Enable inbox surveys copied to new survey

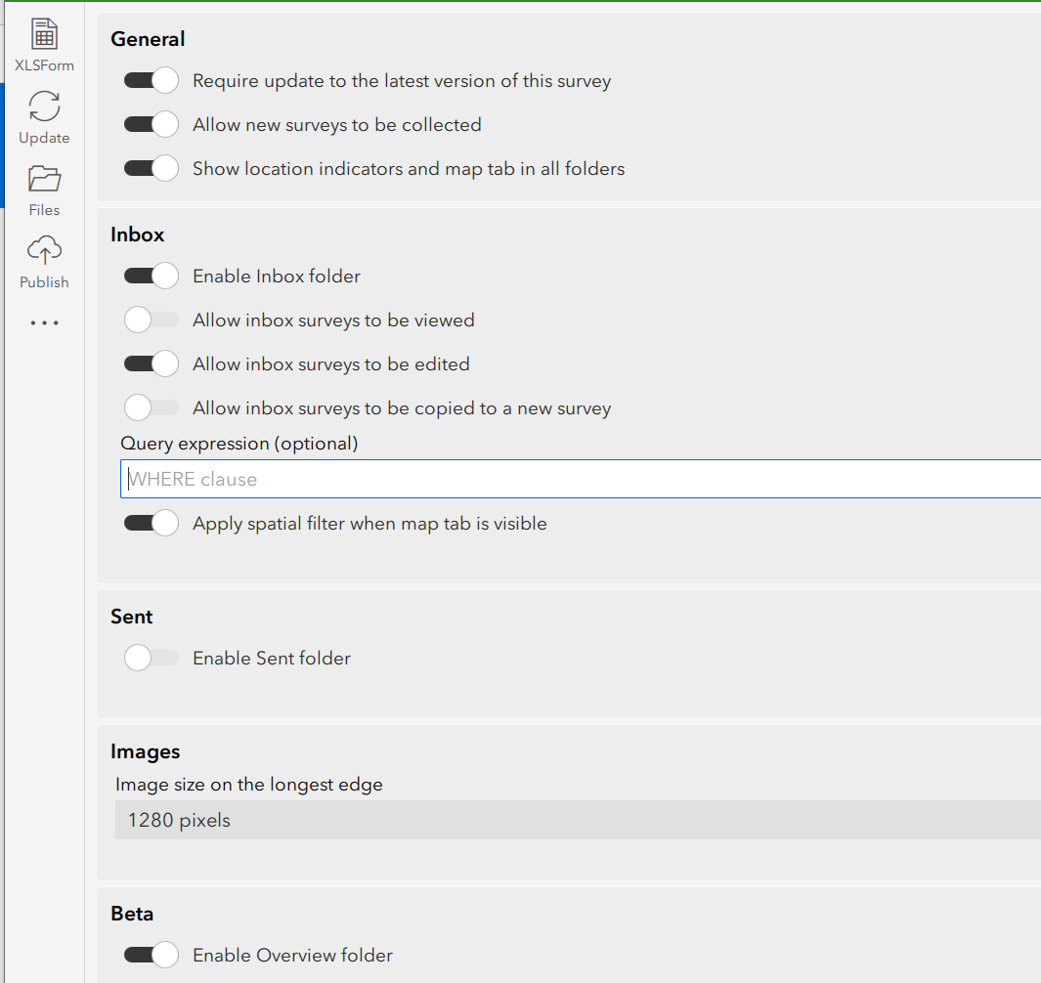(152, 408)
